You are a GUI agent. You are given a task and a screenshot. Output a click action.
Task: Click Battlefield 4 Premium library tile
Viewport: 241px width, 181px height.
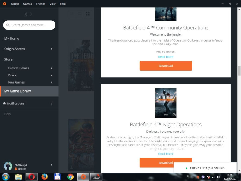pos(81,65)
